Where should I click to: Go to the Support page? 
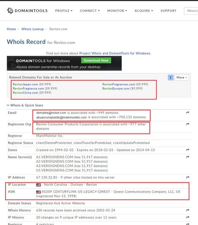169,11
